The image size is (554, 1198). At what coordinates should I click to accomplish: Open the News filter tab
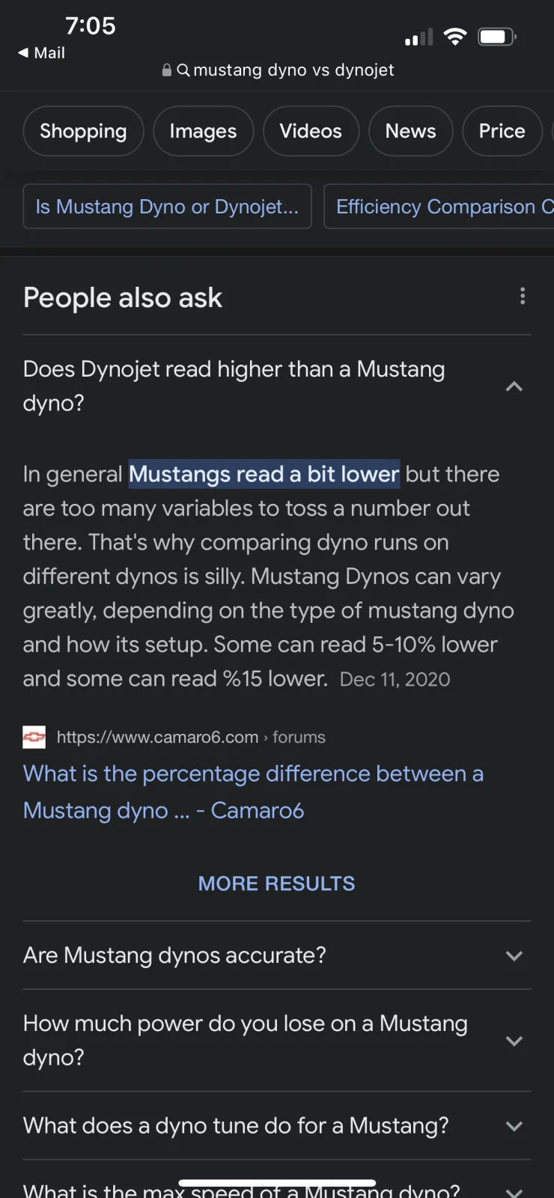click(410, 131)
